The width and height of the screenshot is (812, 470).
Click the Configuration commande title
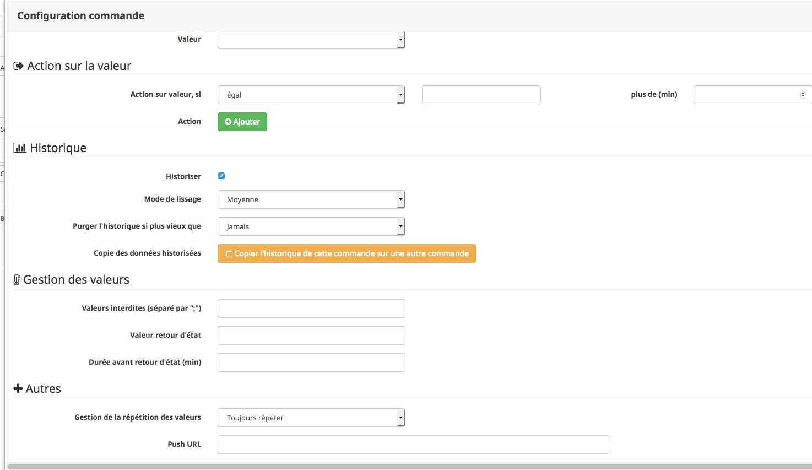pyautogui.click(x=81, y=15)
